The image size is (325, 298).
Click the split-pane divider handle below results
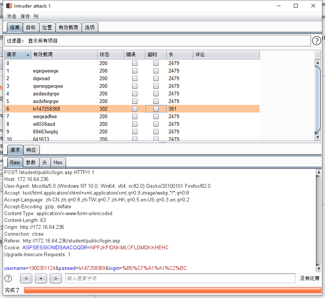[162, 143]
